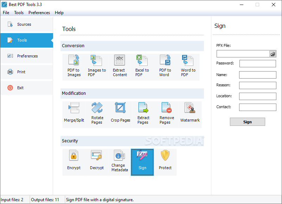This screenshot has width=282, height=204.
Task: Open the Extract Pages tool
Action: tap(143, 115)
